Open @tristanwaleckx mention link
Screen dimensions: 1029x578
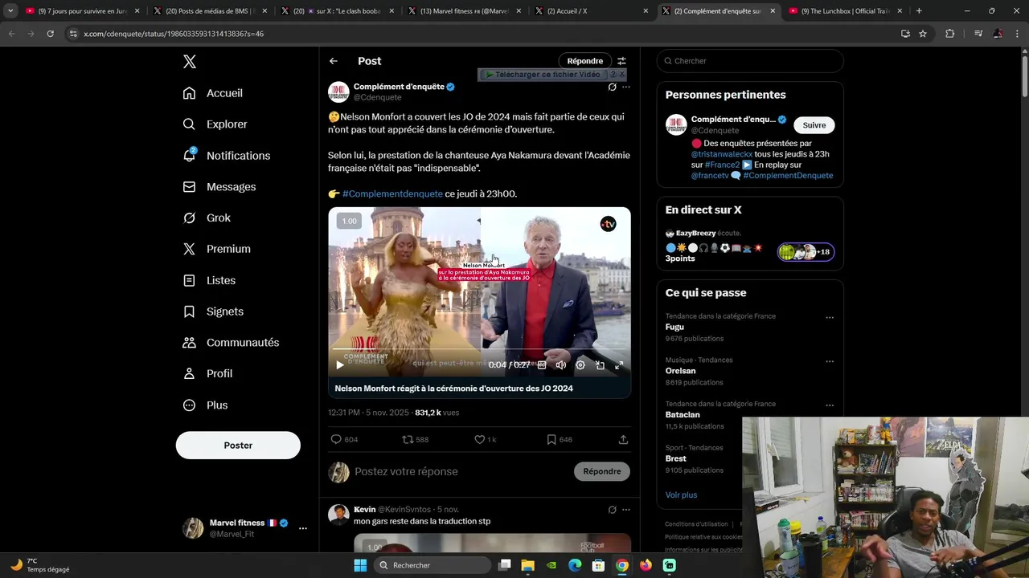click(722, 154)
